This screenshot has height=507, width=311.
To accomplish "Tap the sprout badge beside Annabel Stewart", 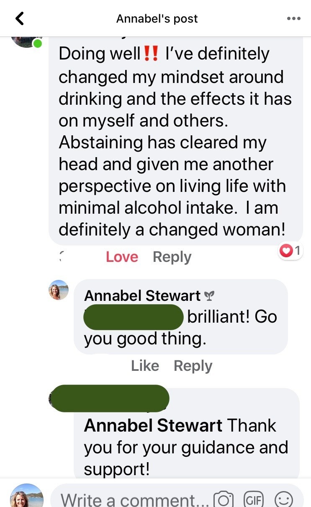I will (208, 297).
